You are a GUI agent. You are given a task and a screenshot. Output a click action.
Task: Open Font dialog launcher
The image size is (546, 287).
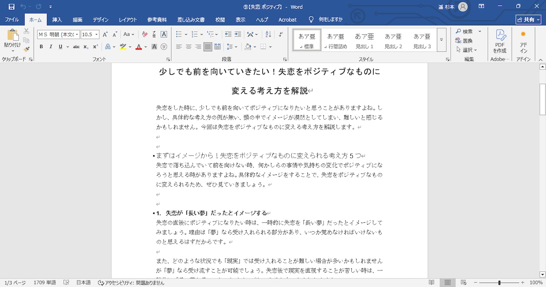tap(168, 59)
